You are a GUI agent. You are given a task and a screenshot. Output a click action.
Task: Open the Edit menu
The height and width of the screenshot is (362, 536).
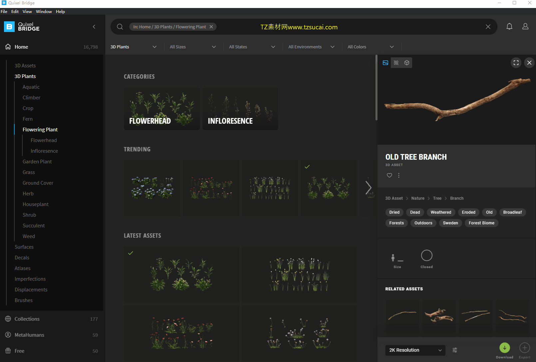click(15, 11)
